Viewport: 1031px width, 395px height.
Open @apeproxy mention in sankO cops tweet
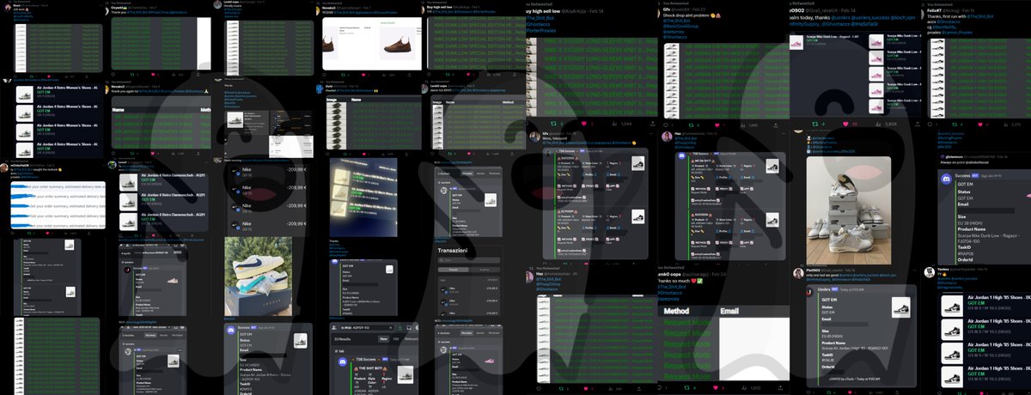pos(668,299)
